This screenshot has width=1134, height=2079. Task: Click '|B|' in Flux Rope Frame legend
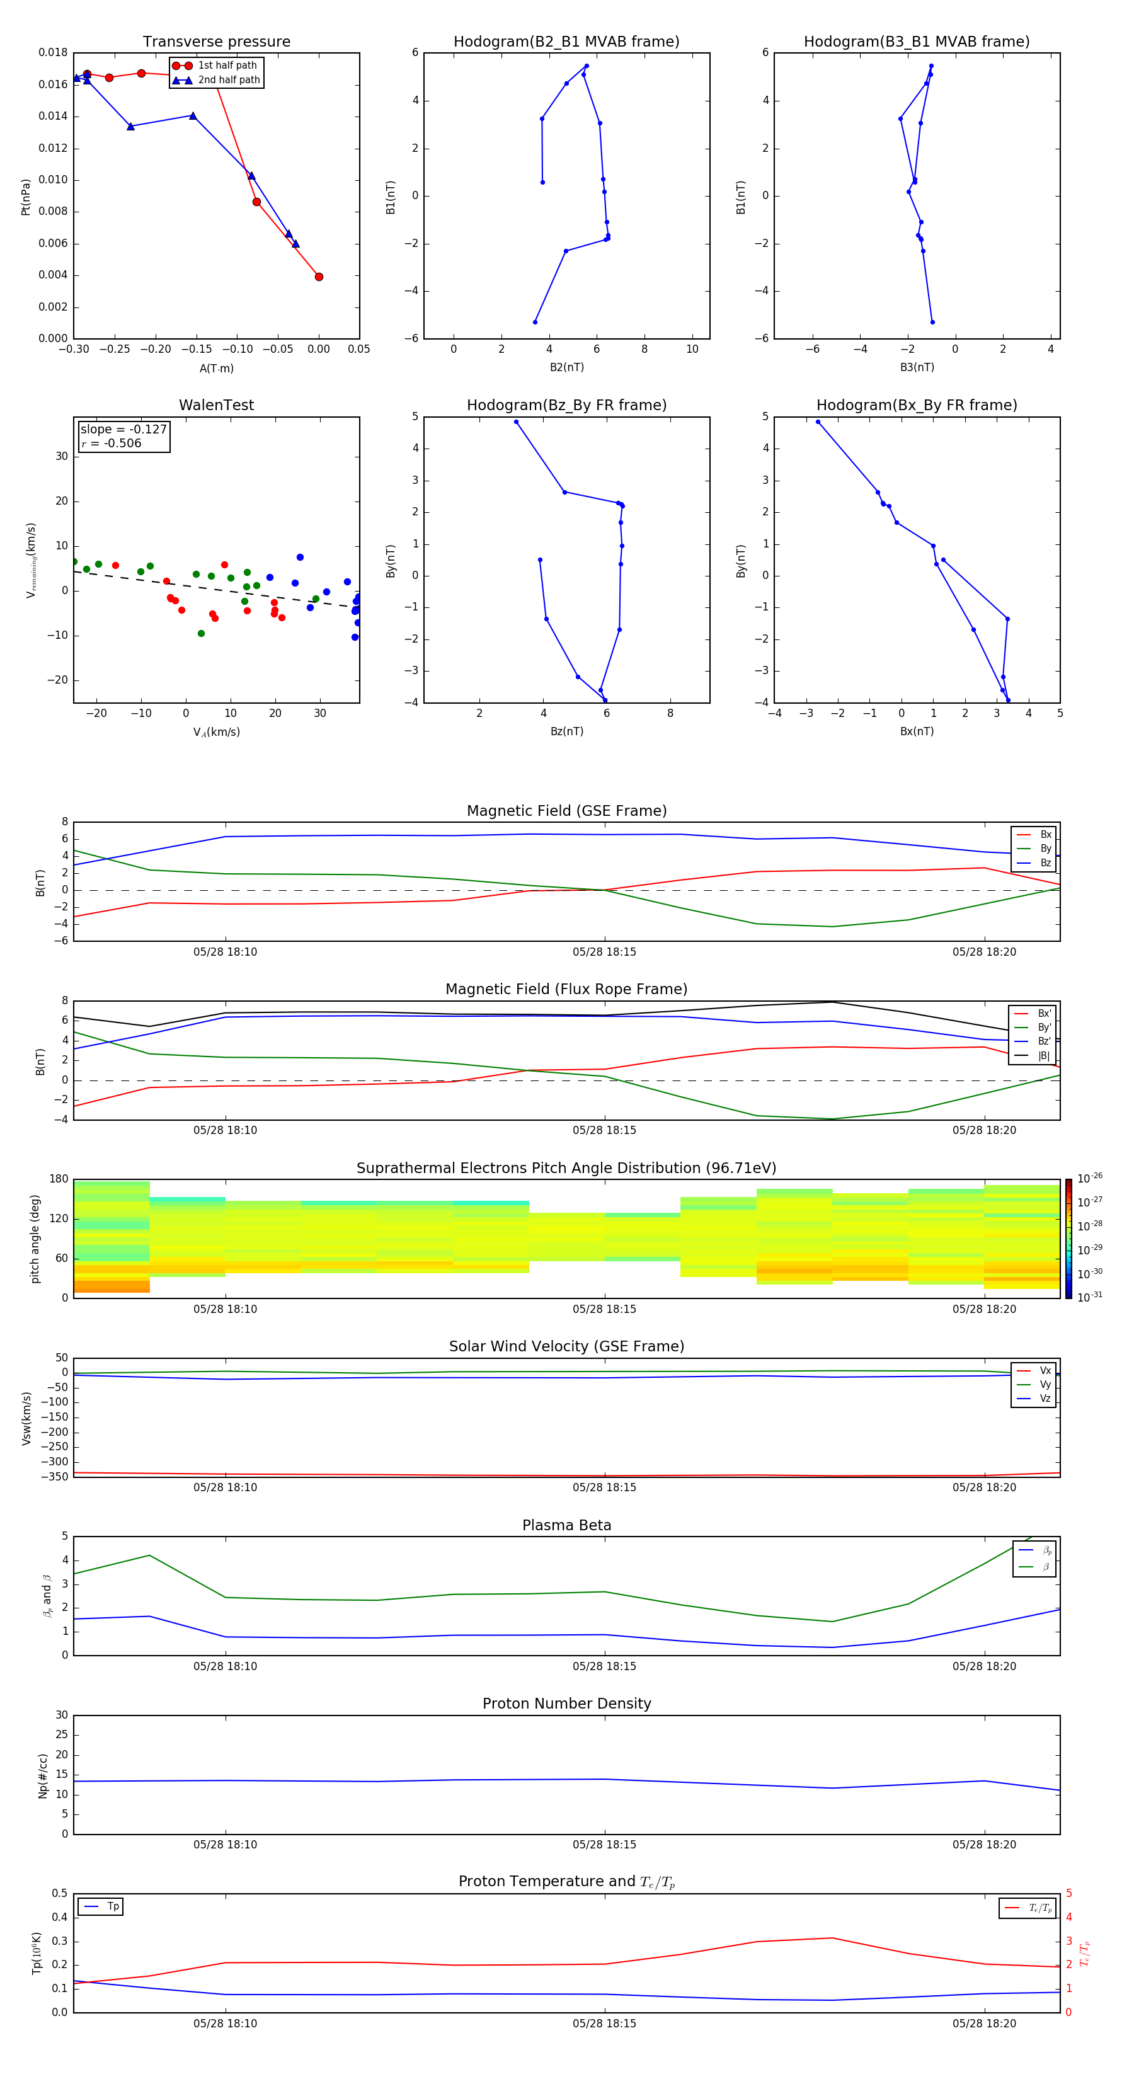pyautogui.click(x=1044, y=1056)
